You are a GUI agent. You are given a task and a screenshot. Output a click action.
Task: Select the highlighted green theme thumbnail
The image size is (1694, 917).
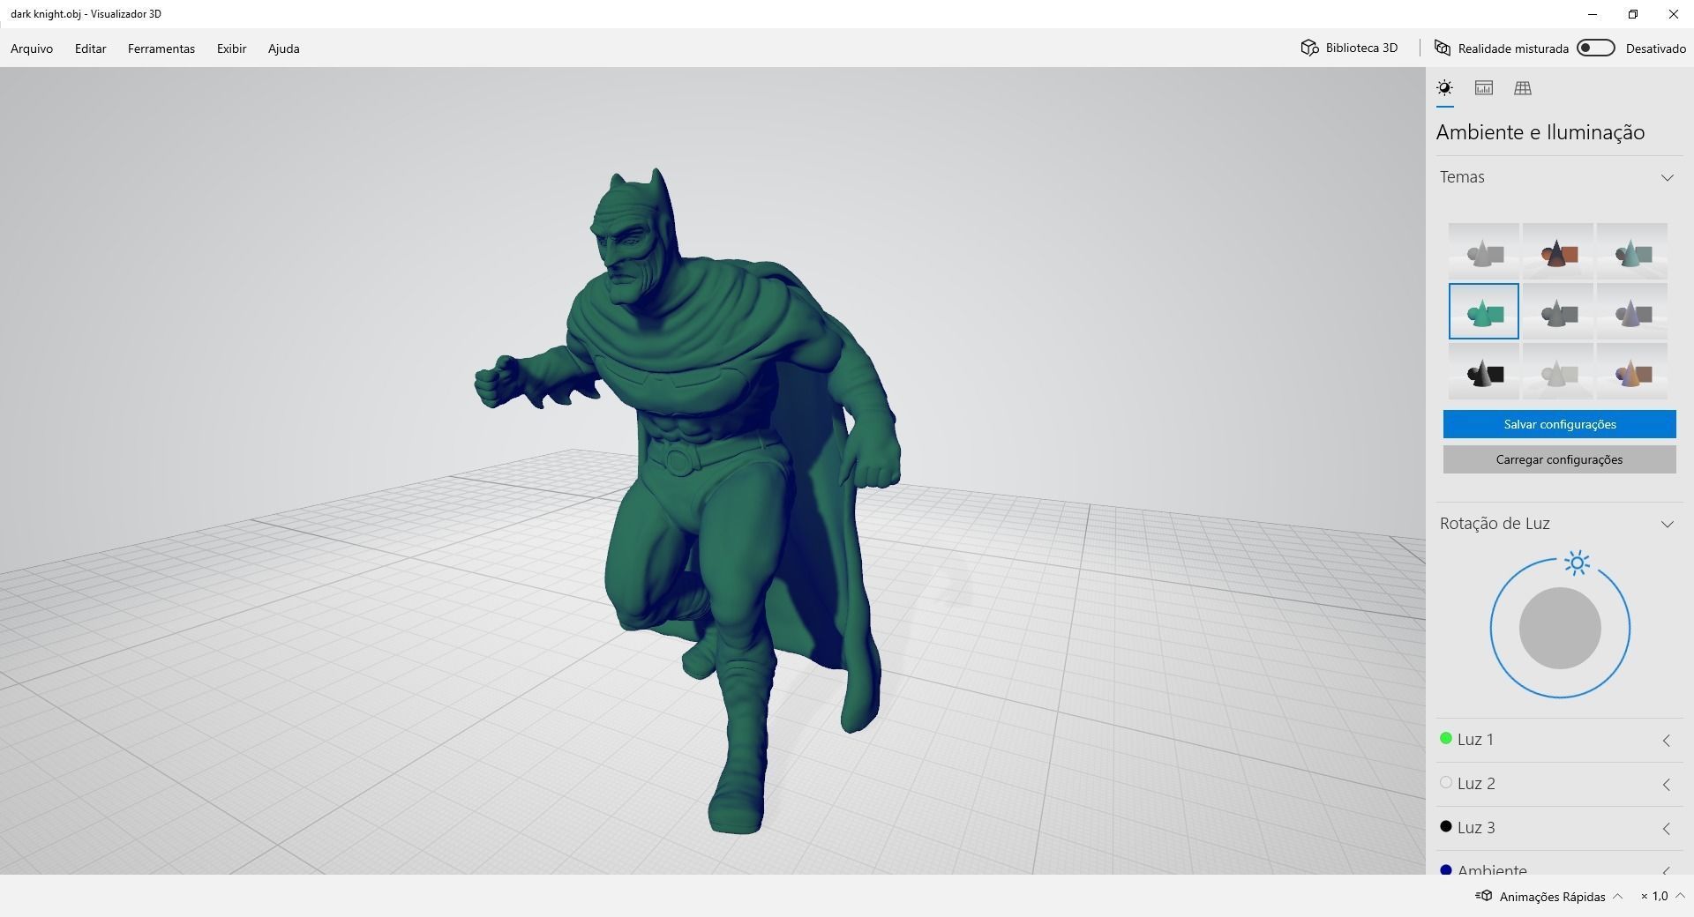[1484, 311]
